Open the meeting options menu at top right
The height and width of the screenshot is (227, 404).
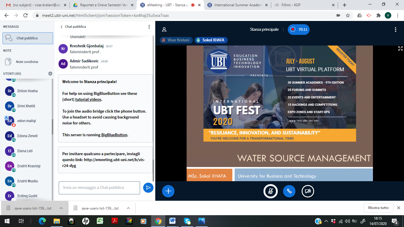(x=395, y=30)
